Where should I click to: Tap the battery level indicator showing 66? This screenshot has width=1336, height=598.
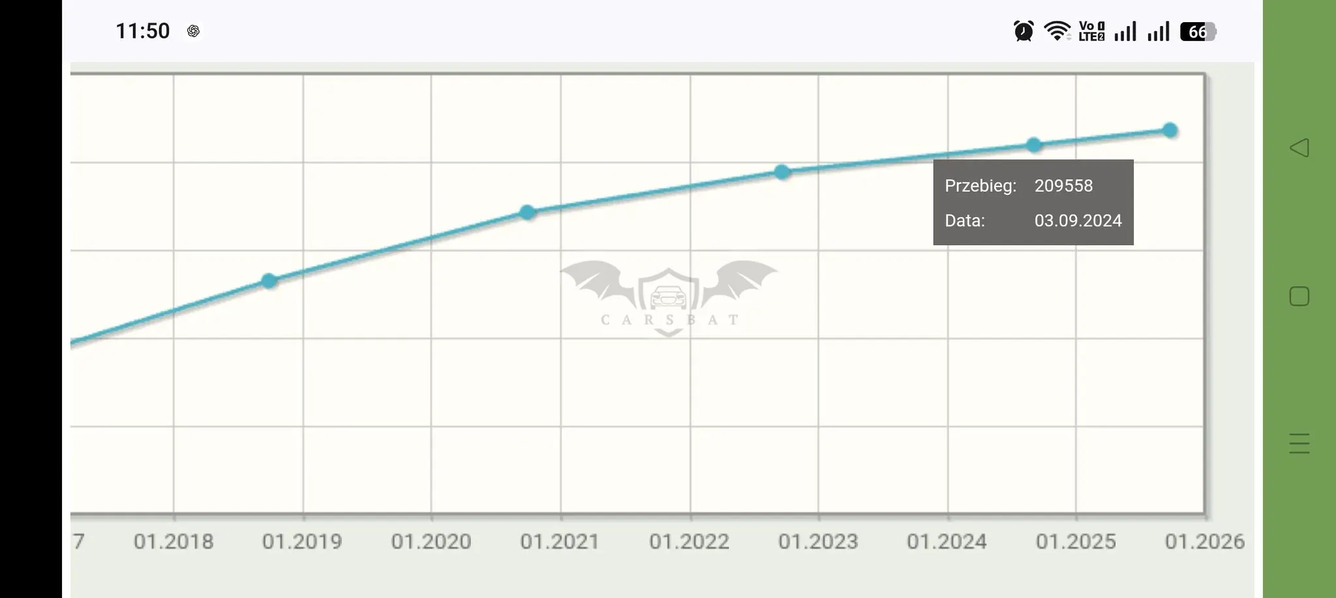(x=1198, y=31)
